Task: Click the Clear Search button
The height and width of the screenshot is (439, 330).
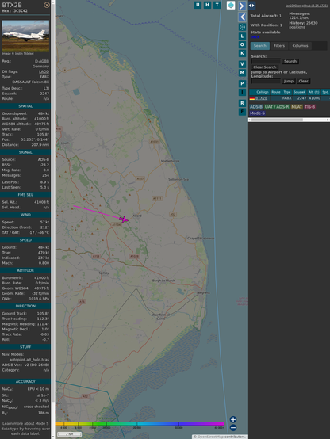Action: [265, 67]
